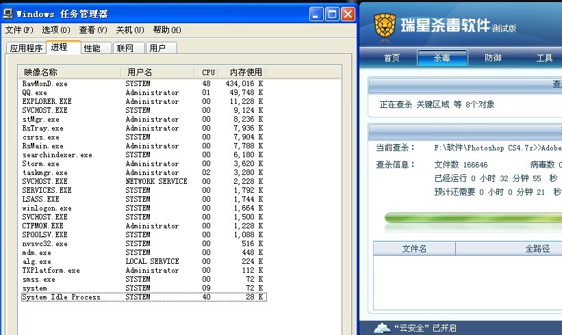Select the LSASS.EXE process row
Image resolution: width=562 pixels, height=335 pixels.
144,200
